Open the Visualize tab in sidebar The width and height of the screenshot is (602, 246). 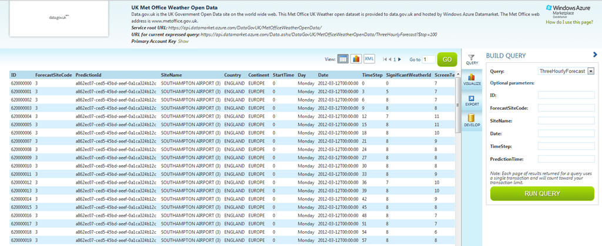471,80
